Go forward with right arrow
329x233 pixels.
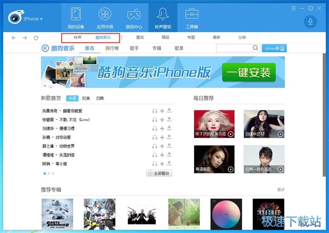(25, 38)
